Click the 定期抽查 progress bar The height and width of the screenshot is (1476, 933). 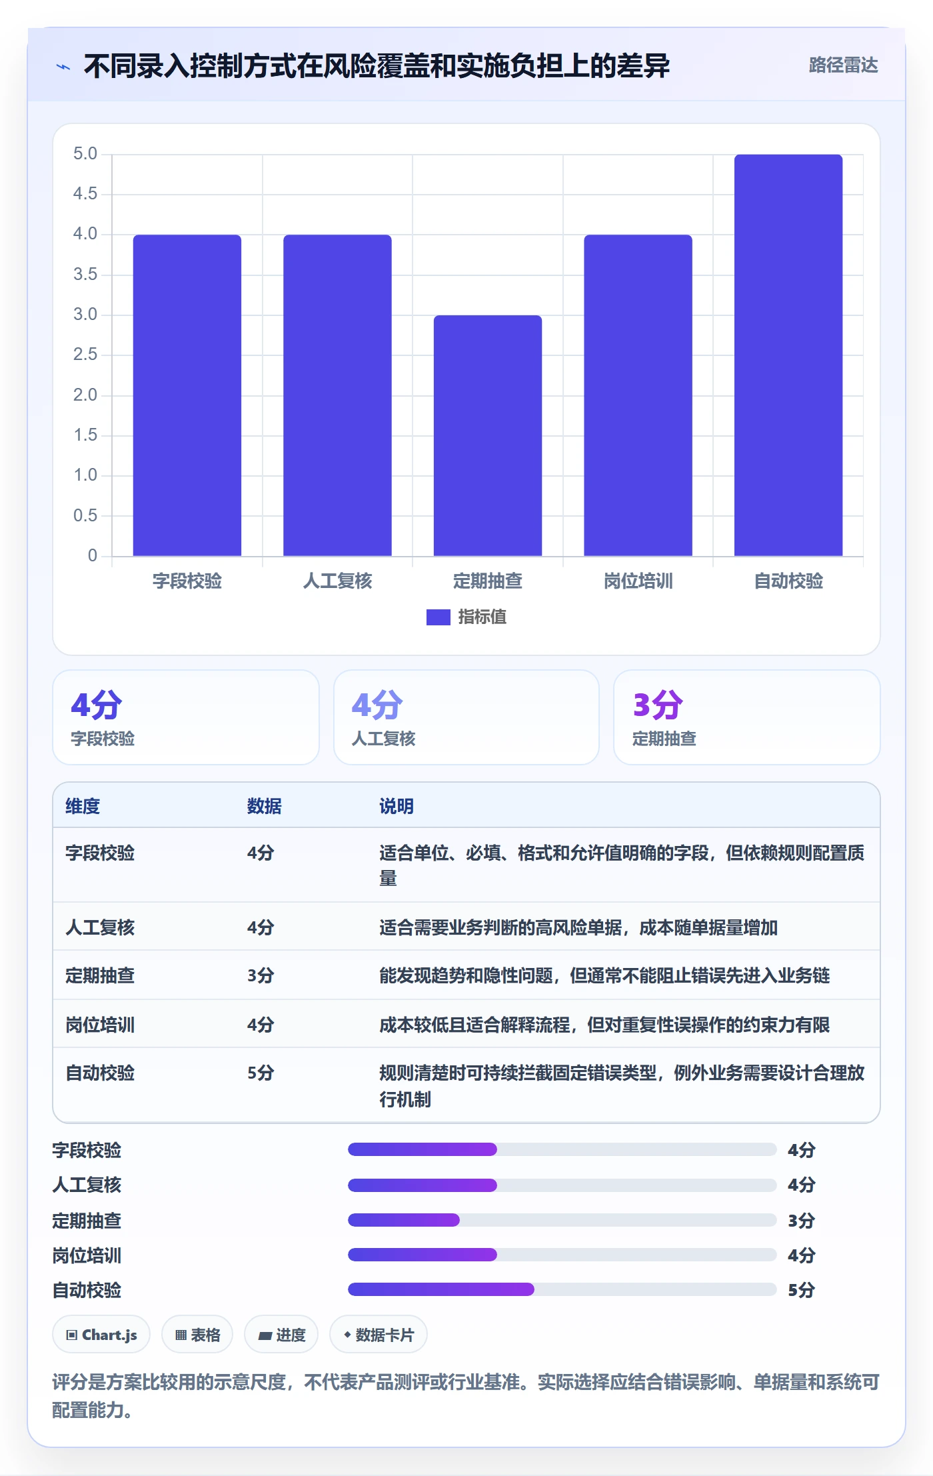[562, 1220]
